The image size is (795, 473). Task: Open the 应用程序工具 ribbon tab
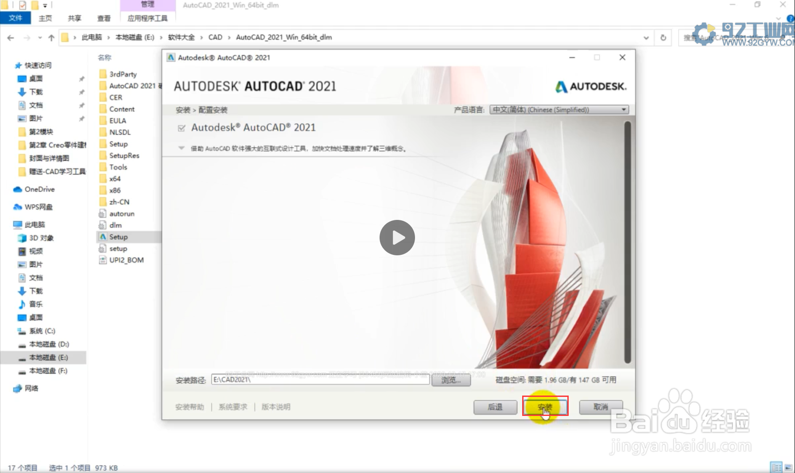coord(147,18)
